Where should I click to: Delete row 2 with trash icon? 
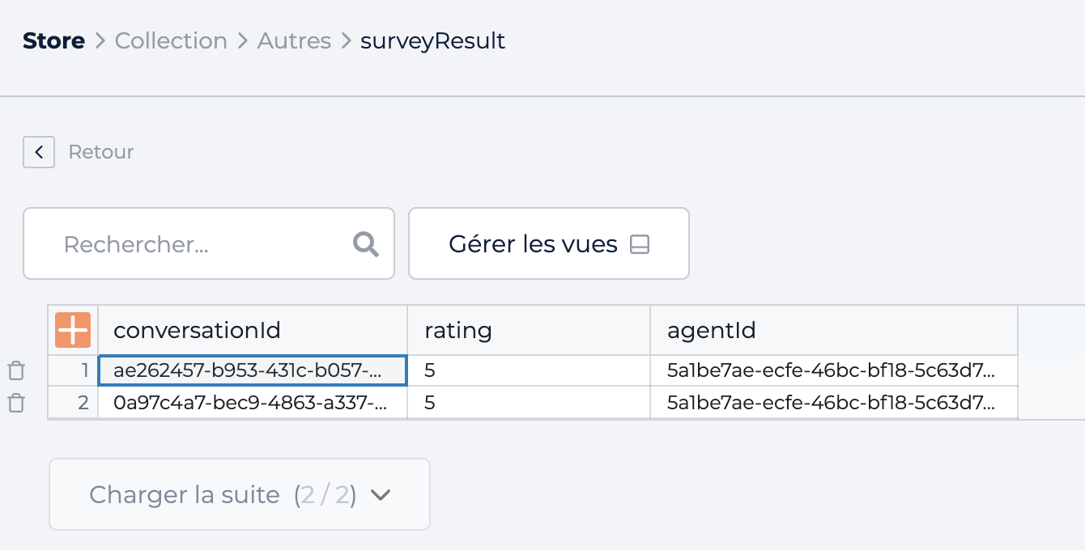pos(16,403)
